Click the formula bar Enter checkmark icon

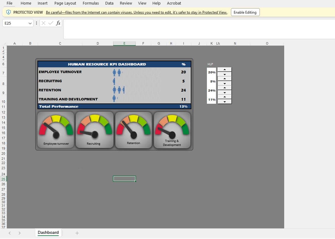tap(51, 23)
